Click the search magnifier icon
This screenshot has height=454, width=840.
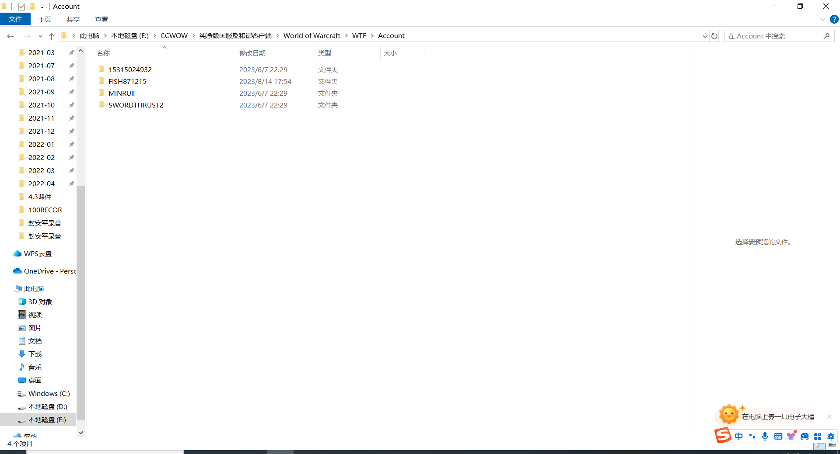[826, 36]
